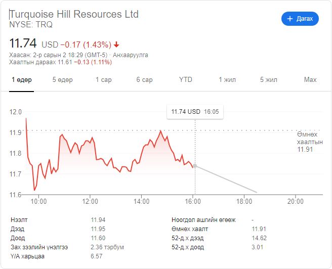Image resolution: width=332 pixels, height=269 pixels.
Task: Click the Нээлт value 11.94
Action: pos(98,220)
